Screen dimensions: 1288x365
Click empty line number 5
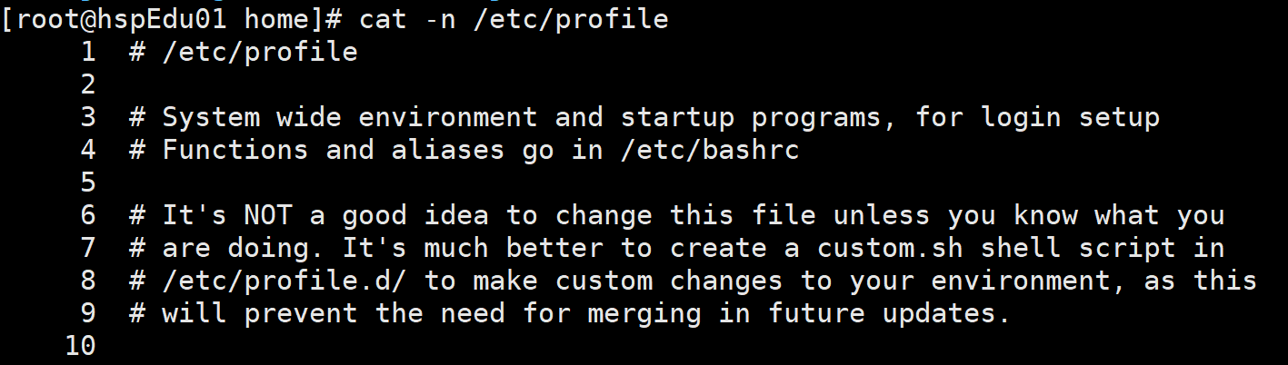[88, 182]
